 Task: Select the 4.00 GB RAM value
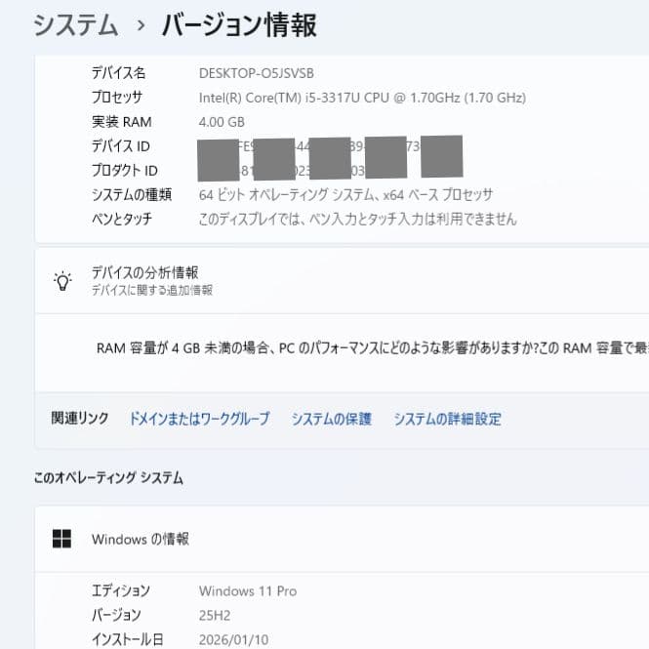coord(222,122)
